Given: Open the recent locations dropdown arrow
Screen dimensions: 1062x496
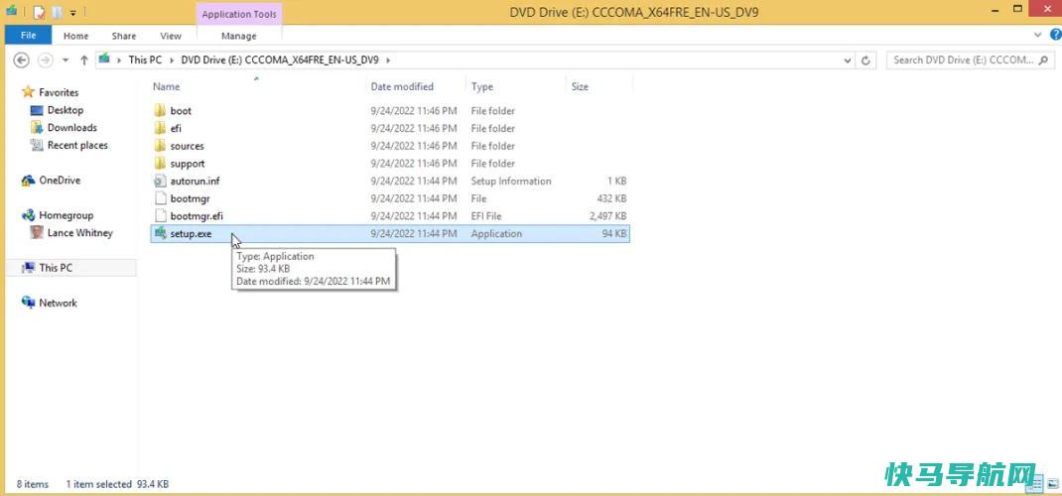Looking at the screenshot, I should pos(66,61).
